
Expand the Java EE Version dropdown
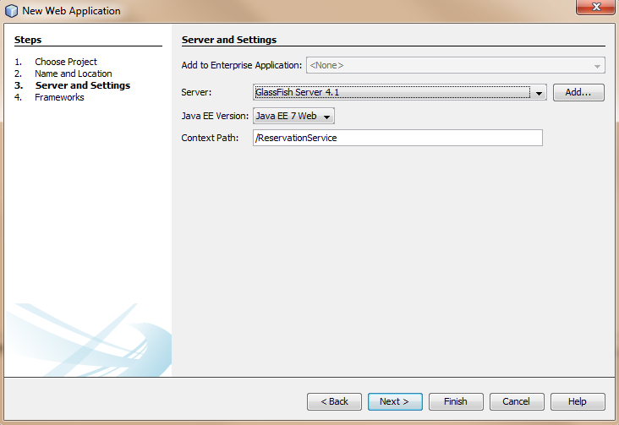[293, 116]
